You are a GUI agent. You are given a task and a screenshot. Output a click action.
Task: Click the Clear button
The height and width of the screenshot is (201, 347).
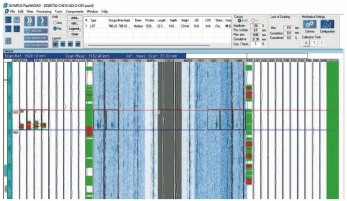[x=75, y=34]
